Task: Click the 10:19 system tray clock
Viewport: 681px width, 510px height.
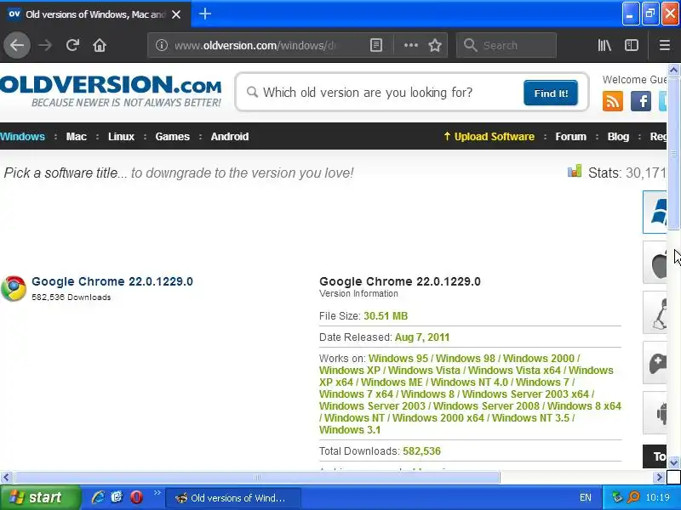Action: pos(657,497)
